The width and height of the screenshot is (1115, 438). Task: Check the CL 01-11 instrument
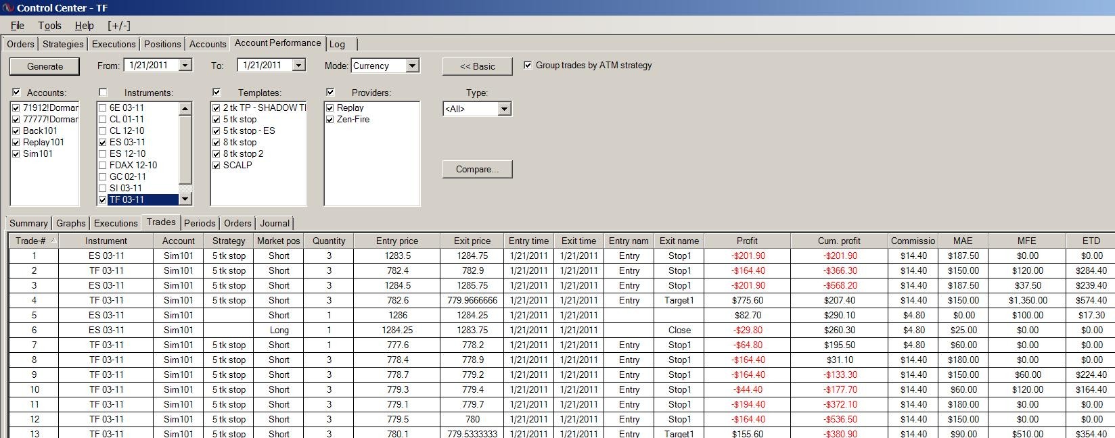point(103,119)
